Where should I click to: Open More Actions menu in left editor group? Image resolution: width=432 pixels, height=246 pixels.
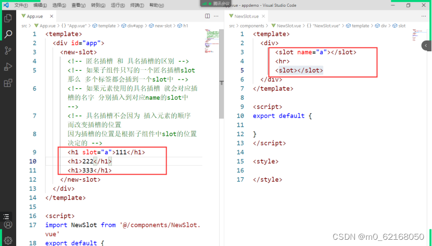point(217,16)
